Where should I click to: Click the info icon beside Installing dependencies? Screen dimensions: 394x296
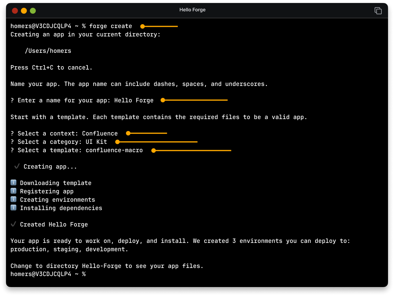(x=13, y=207)
